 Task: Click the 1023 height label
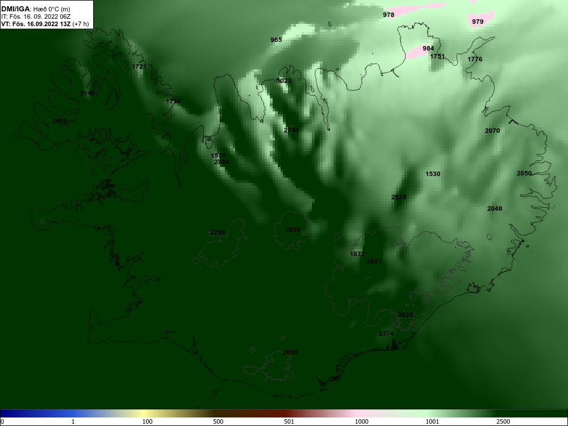[284, 81]
